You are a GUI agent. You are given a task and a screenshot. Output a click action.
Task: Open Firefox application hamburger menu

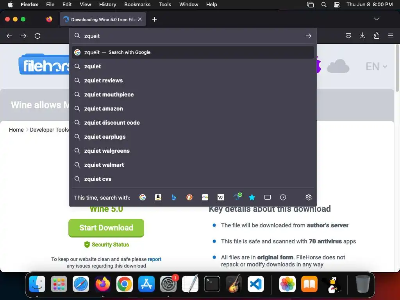[x=391, y=36]
